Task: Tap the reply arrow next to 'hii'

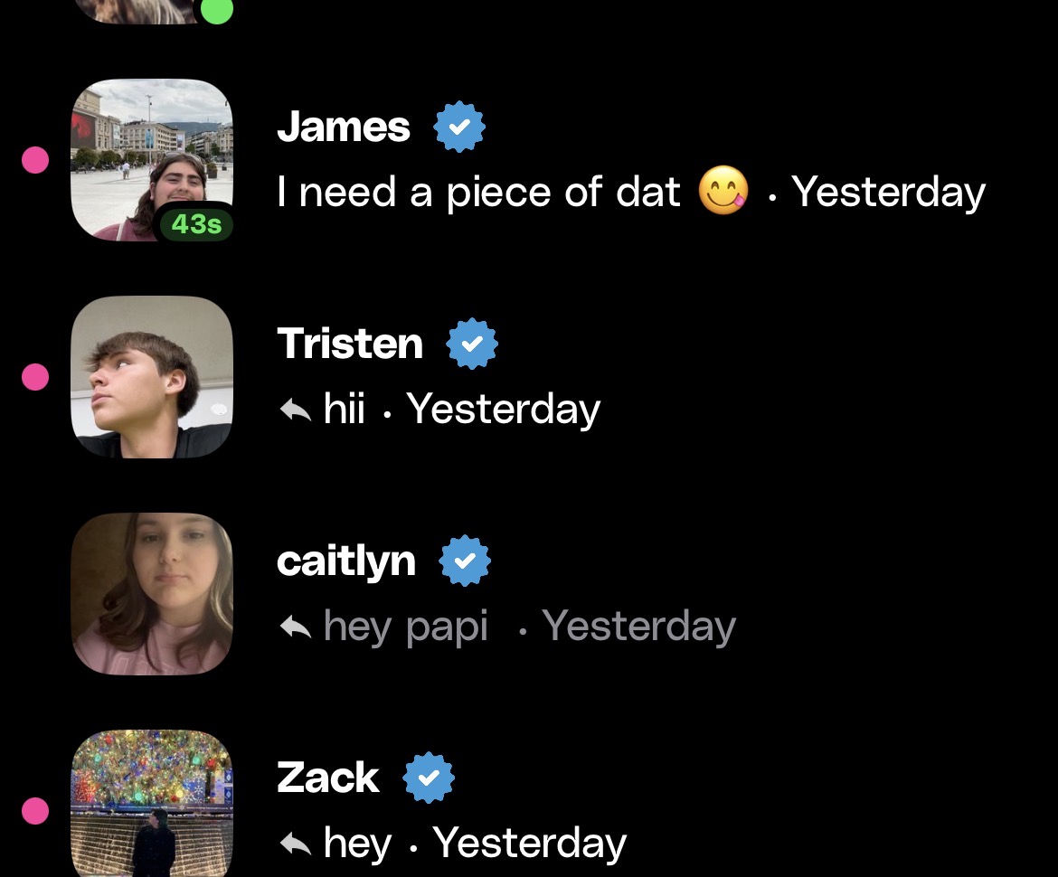Action: (296, 410)
